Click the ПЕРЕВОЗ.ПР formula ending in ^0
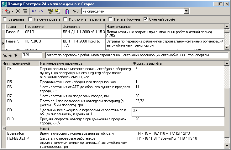 click(x=166, y=138)
